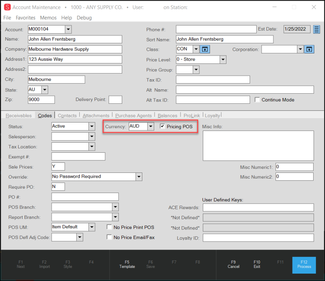
Task: Expand the Status dropdown
Action: click(92, 126)
